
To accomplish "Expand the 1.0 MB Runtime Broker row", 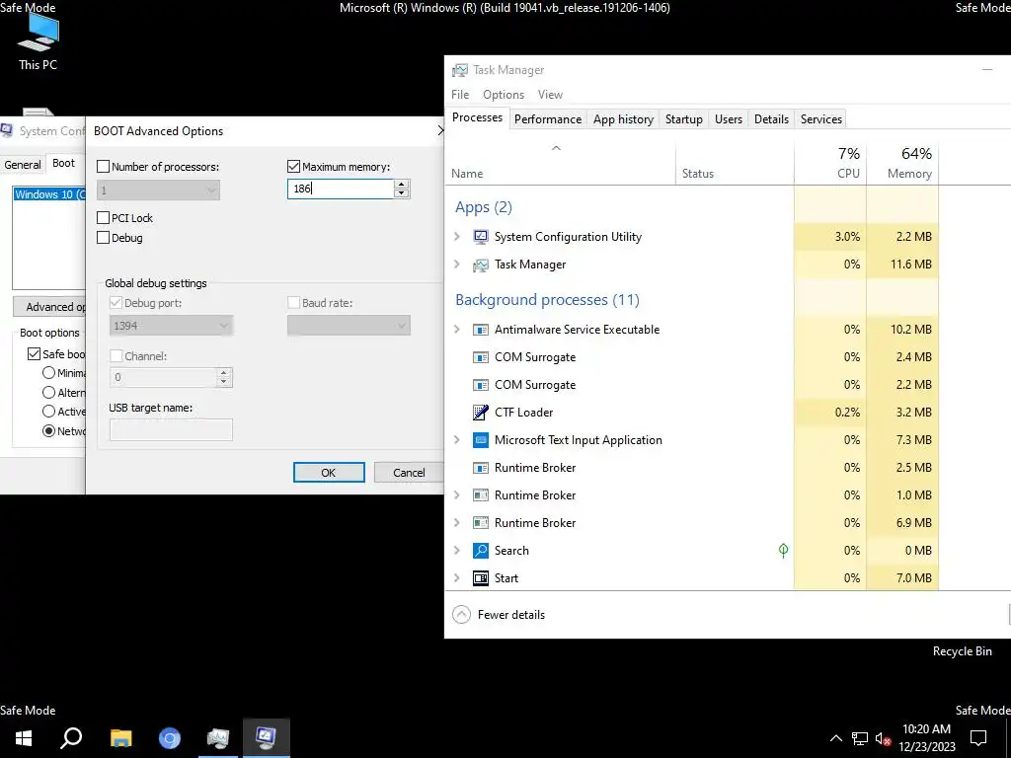I will point(457,495).
